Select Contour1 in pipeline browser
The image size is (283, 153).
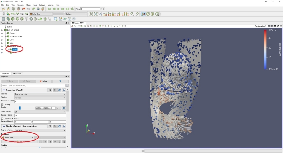point(13,33)
